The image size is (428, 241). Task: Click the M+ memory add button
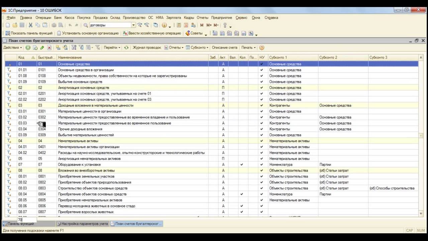click(x=209, y=25)
